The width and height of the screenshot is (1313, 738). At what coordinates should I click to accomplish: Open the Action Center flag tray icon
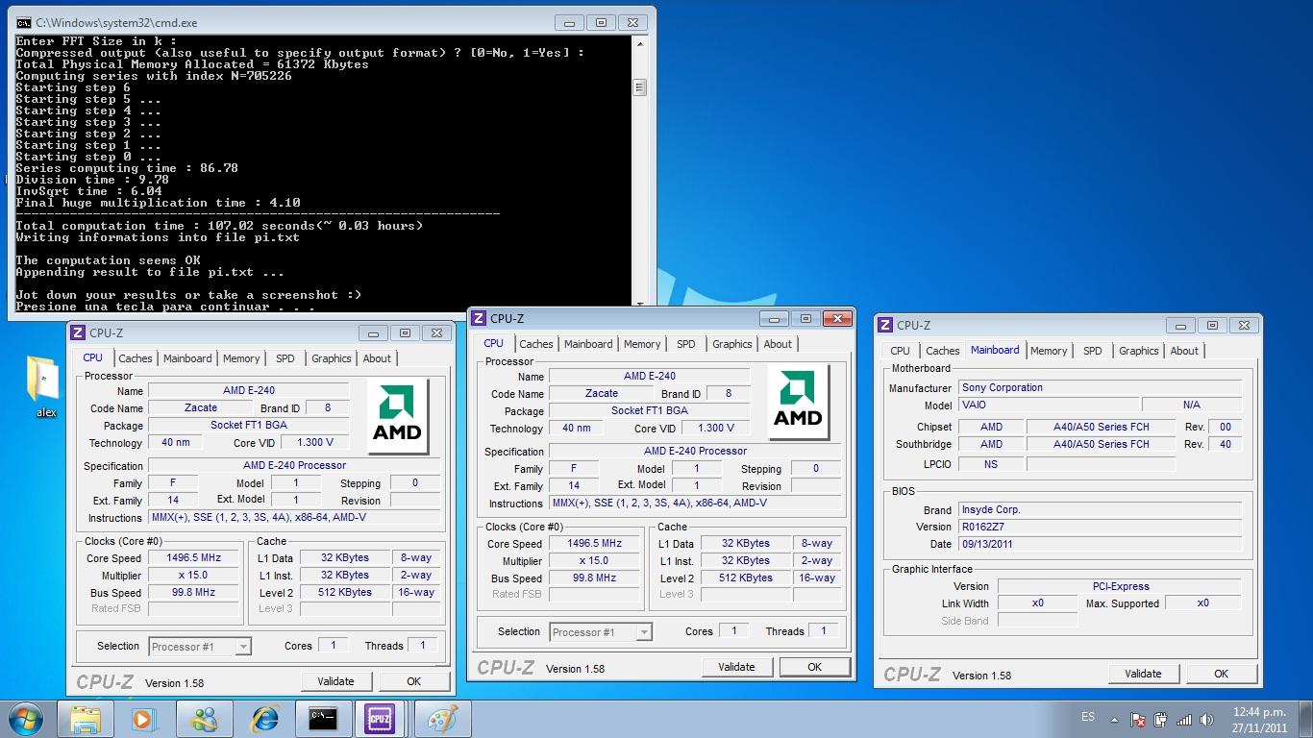[x=1138, y=719]
